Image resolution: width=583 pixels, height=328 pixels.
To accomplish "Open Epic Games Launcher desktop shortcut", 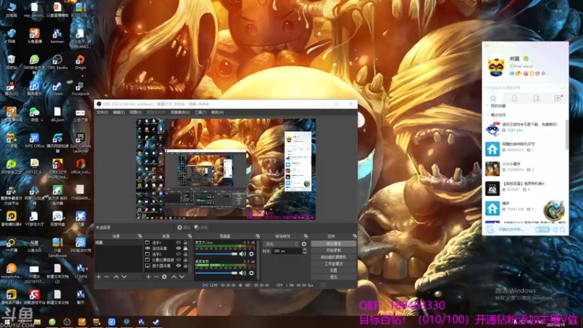I will pyautogui.click(x=80, y=142).
